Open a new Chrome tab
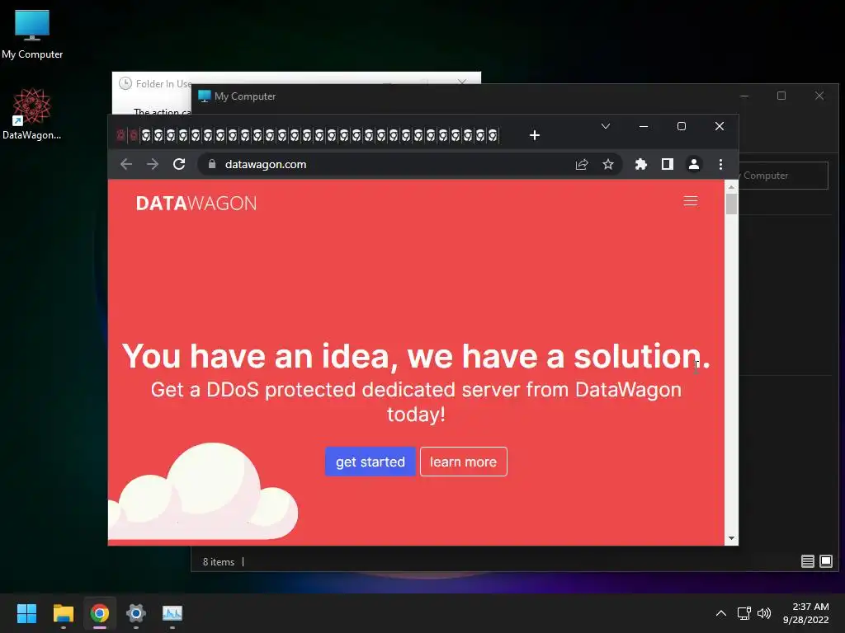 (535, 135)
